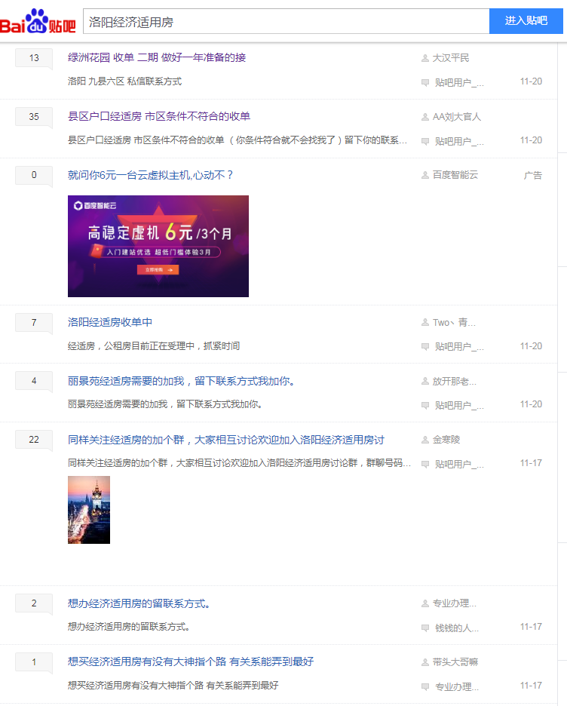Click reply count 7 box

click(x=34, y=322)
